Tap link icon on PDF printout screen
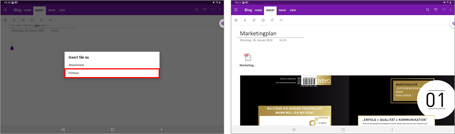Screen dimensions: 455x134 (x=281, y=20)
